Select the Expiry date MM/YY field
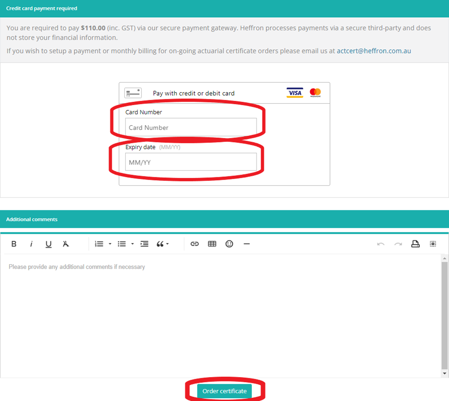 point(191,162)
